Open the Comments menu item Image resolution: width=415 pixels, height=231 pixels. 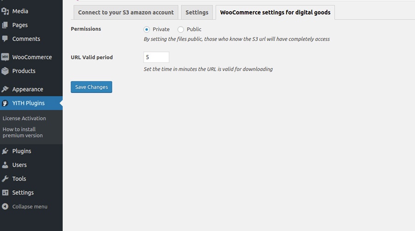tap(31, 39)
